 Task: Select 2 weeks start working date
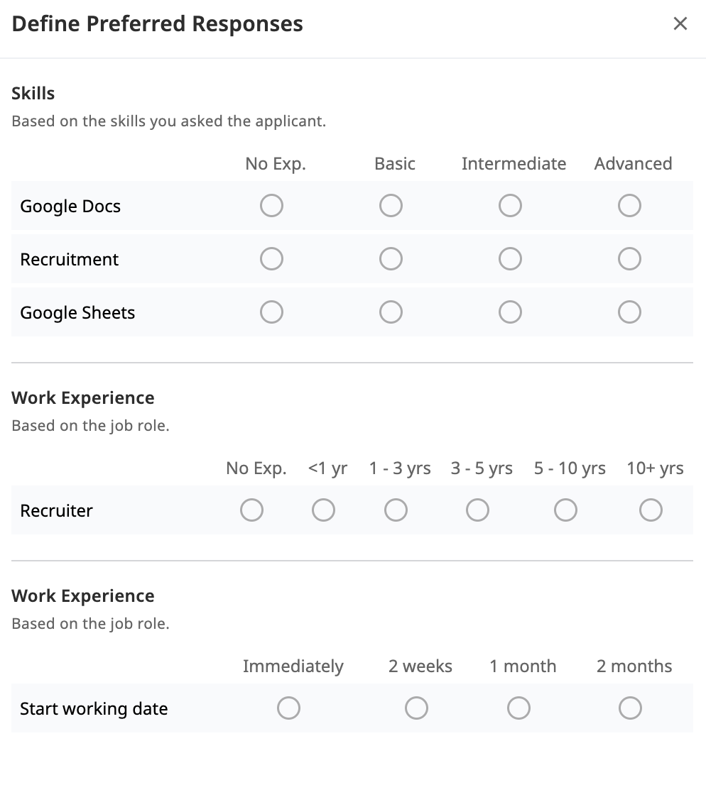pos(416,708)
